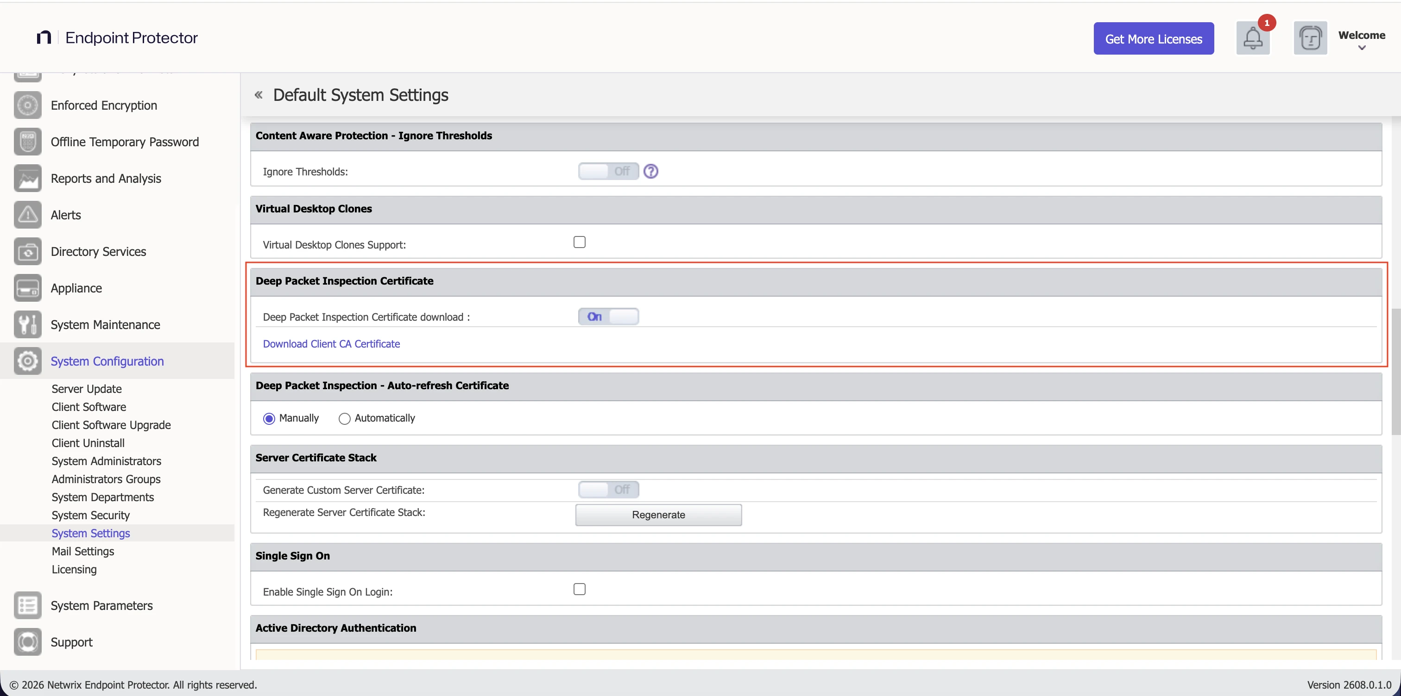Image resolution: width=1401 pixels, height=696 pixels.
Task: Open Mail Settings submenu
Action: point(82,551)
